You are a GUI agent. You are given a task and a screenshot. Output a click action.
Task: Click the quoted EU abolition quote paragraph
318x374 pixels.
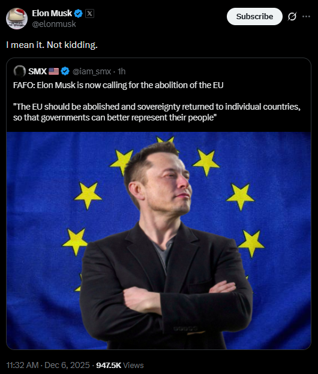157,112
